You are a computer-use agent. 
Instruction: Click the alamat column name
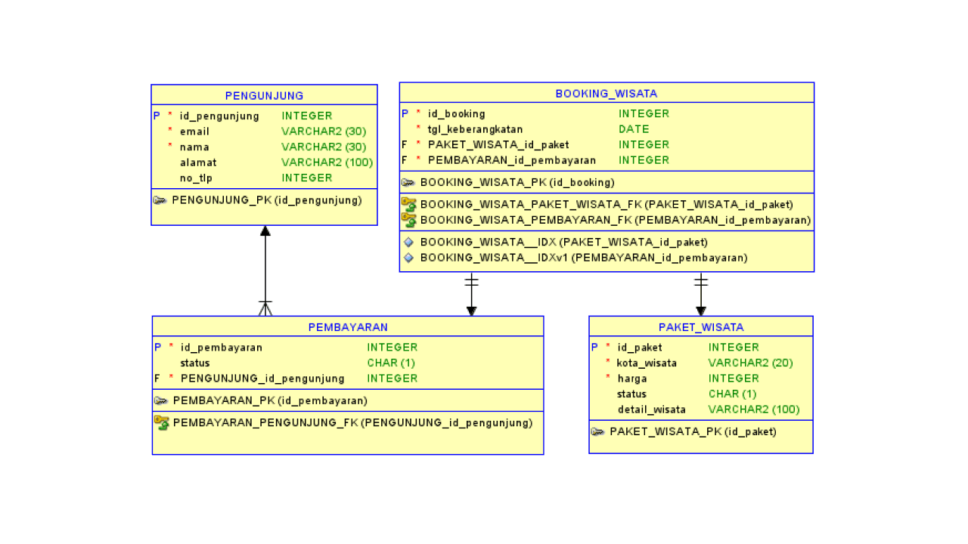click(x=198, y=162)
